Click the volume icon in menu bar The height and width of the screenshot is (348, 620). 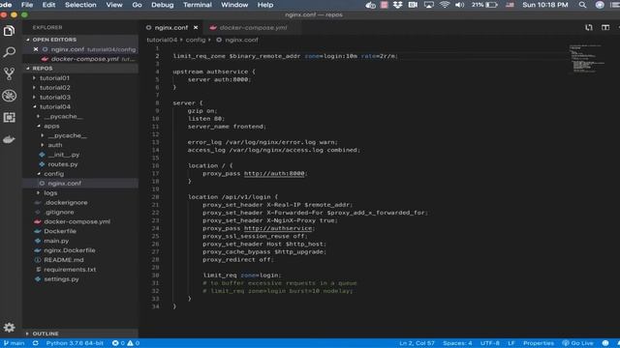pos(459,5)
